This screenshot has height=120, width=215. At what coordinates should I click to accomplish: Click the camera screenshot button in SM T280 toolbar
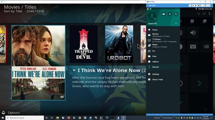coord(198,5)
